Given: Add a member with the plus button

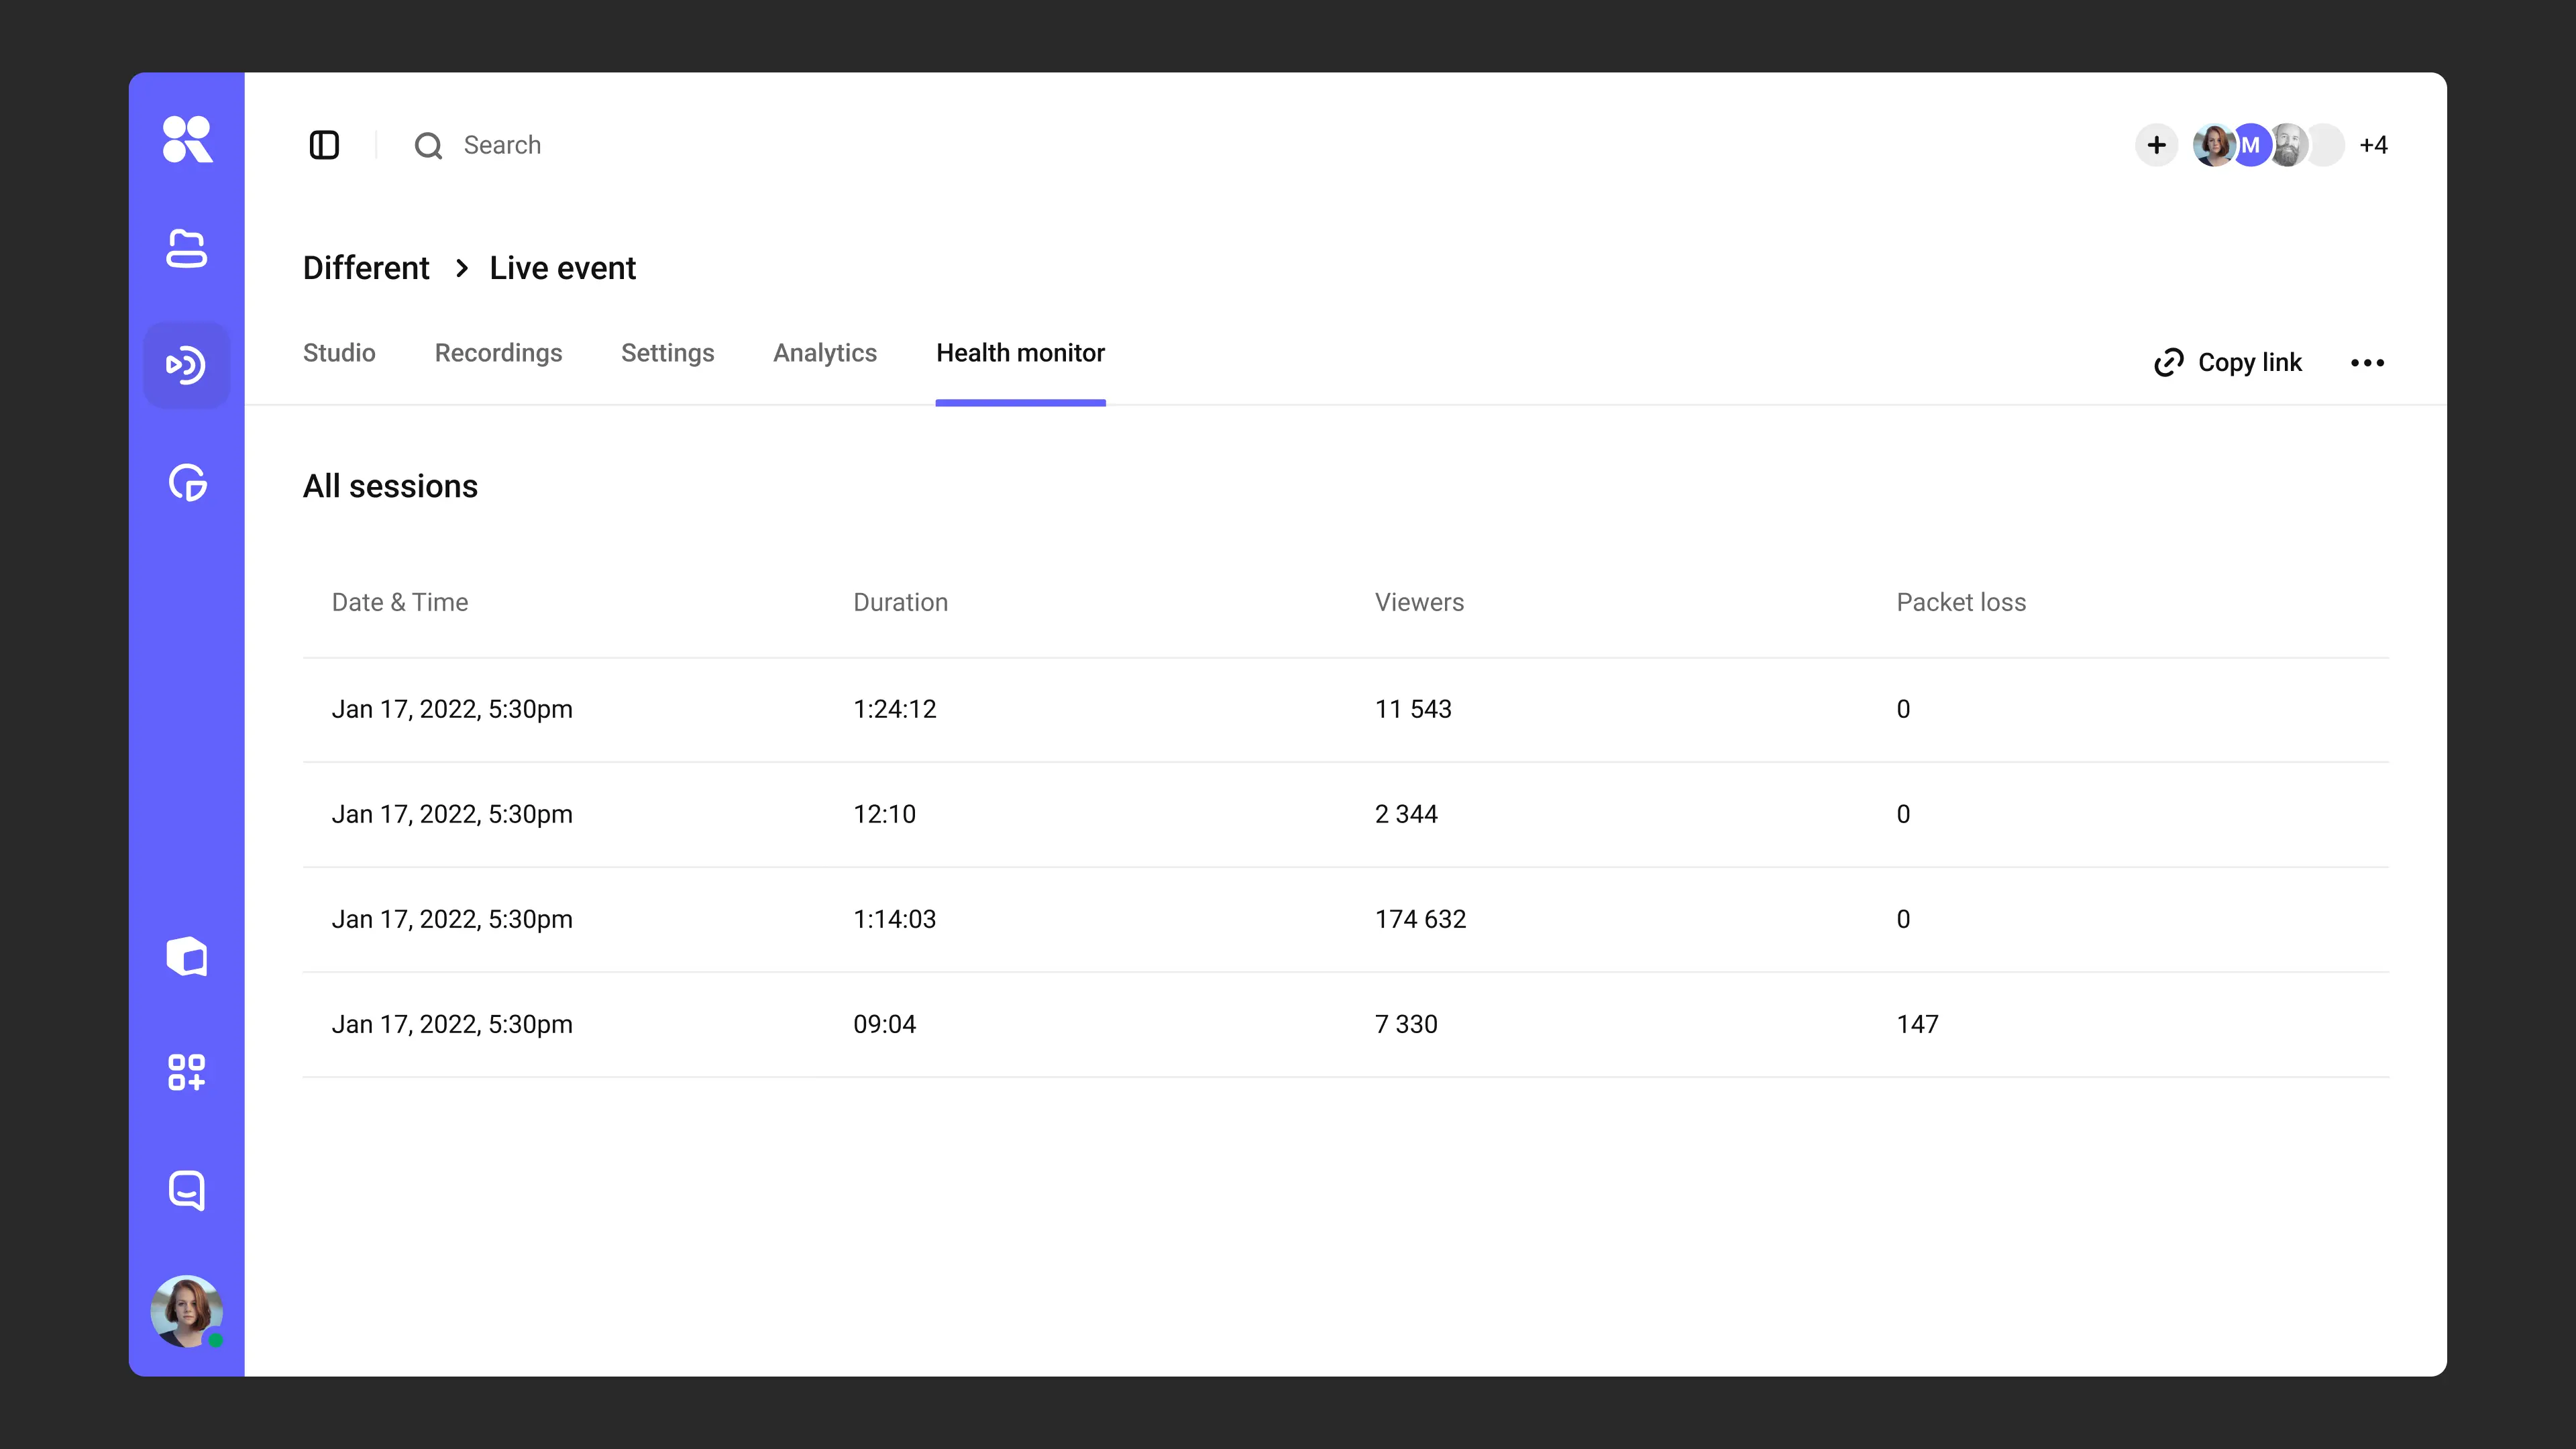Looking at the screenshot, I should pyautogui.click(x=2157, y=145).
